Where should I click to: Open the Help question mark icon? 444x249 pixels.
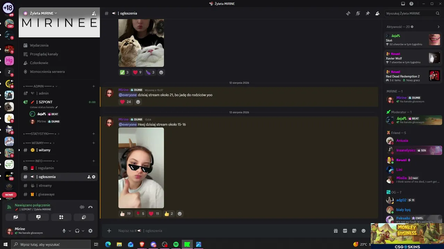(x=411, y=4)
